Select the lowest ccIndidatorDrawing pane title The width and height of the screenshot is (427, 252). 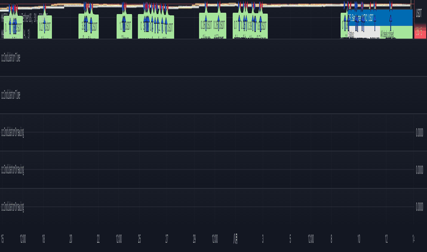point(12,207)
